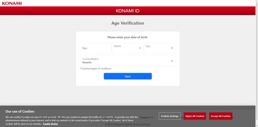258x127 pixels.
Task: Click the blue Next button
Action: click(x=128, y=76)
